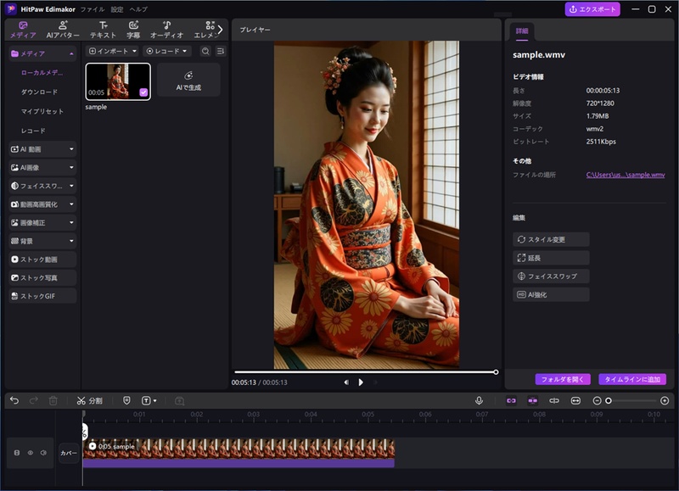
Task: Mute the video track with speaker icon
Action: point(43,453)
